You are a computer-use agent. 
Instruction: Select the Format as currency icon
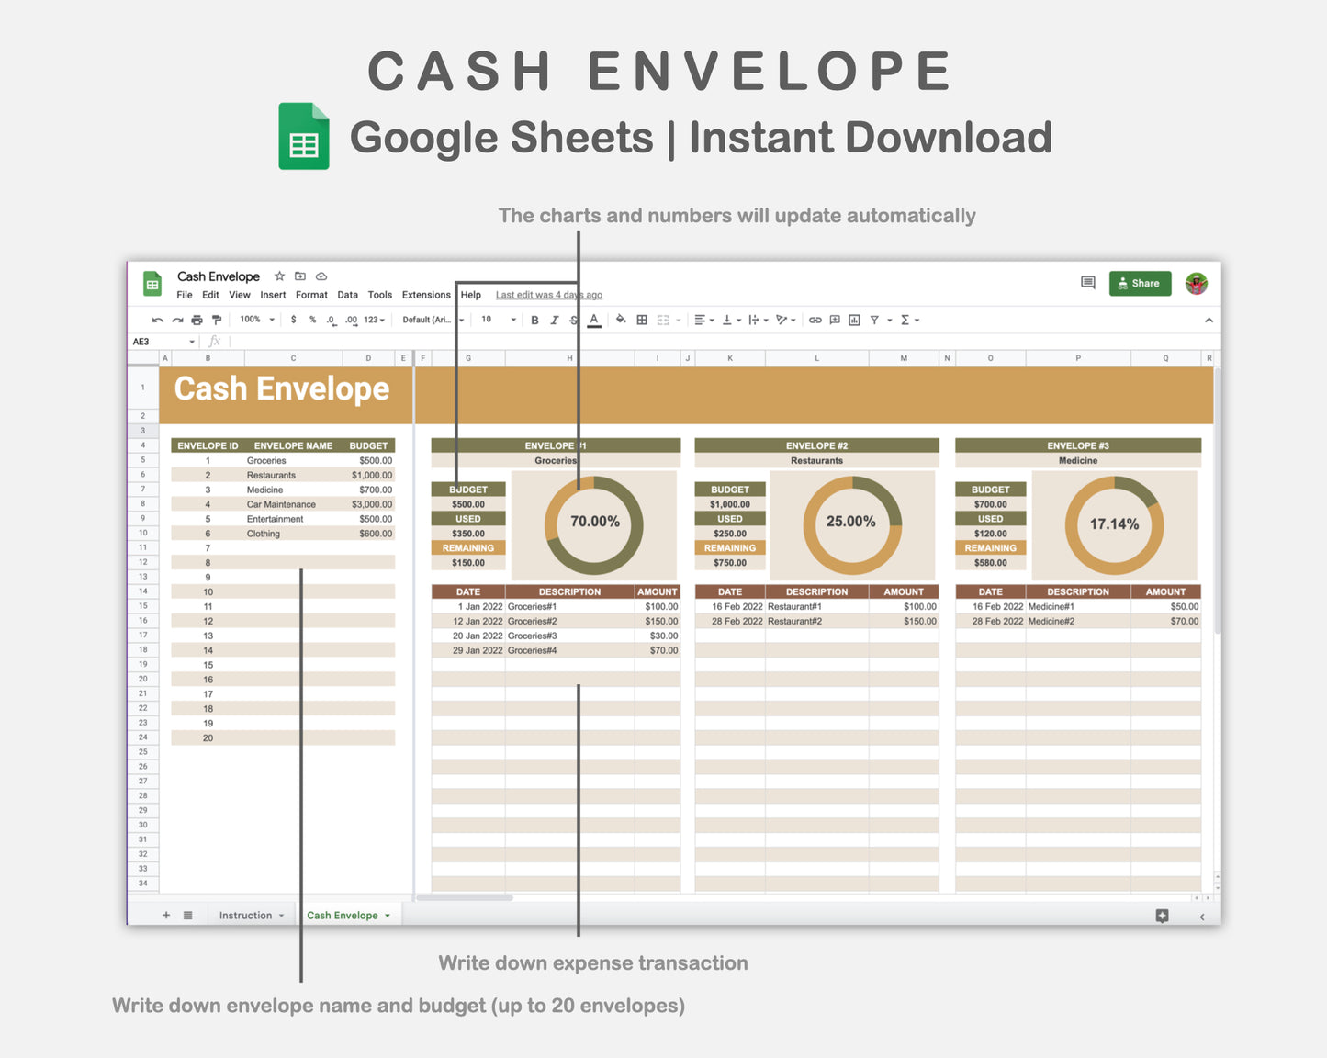click(x=294, y=320)
